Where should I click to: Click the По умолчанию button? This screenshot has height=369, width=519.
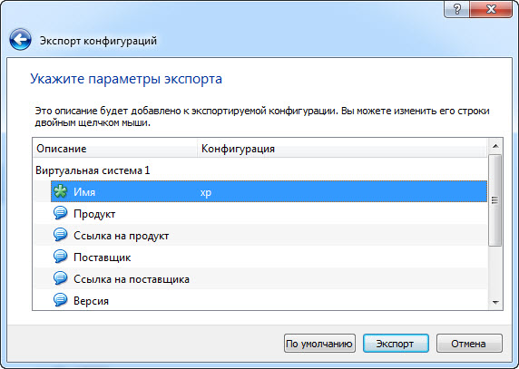319,344
